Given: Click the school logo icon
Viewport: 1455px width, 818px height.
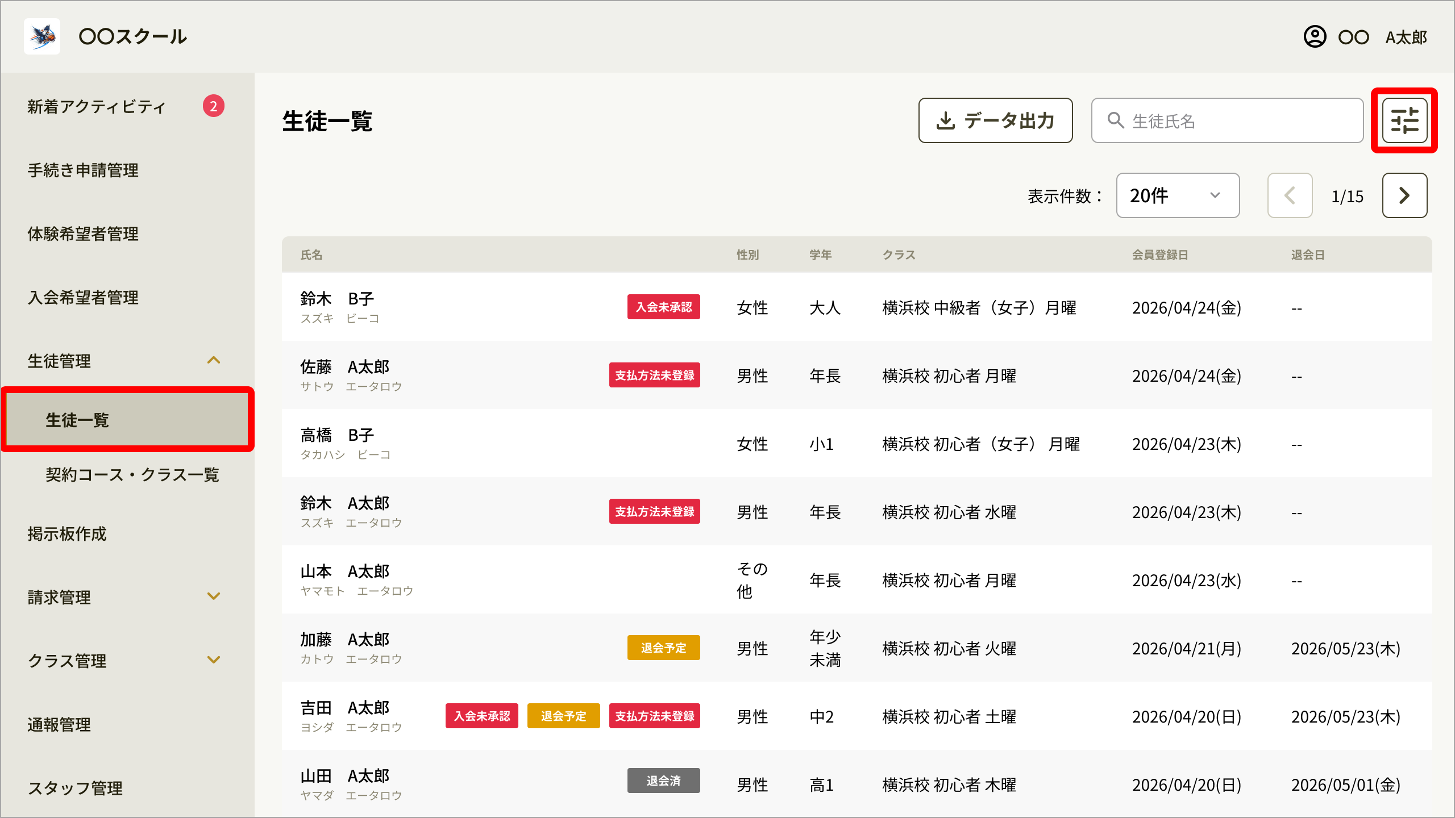Looking at the screenshot, I should [42, 36].
